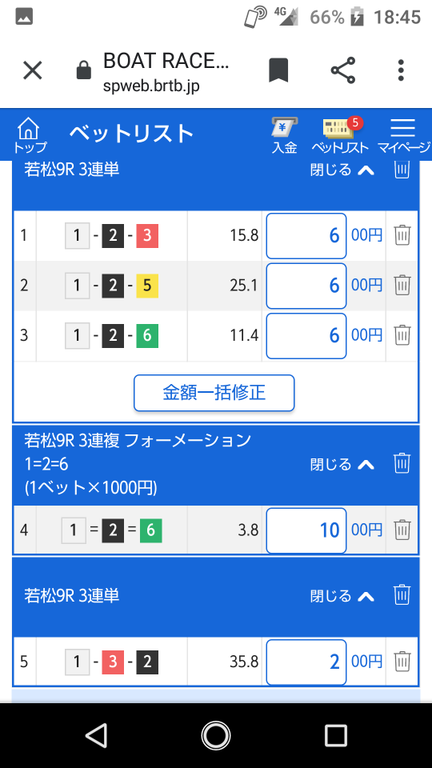Delete bet row 1-2-6 trash icon
Image resolution: width=432 pixels, height=768 pixels.
tap(402, 335)
